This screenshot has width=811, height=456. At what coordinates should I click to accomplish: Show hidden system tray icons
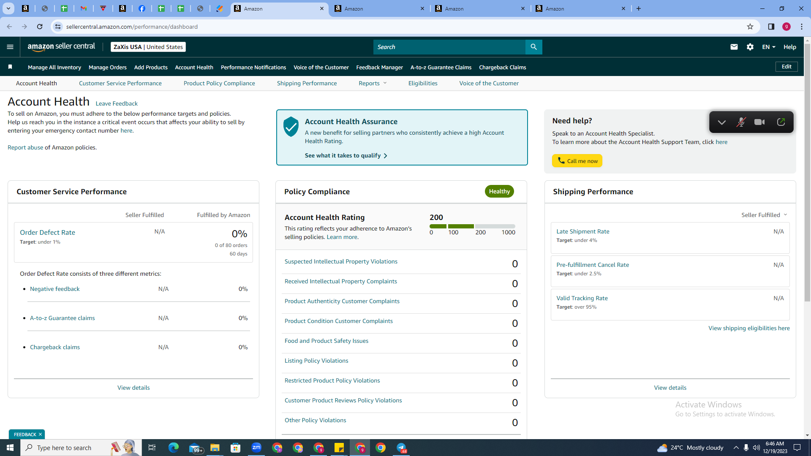736,448
